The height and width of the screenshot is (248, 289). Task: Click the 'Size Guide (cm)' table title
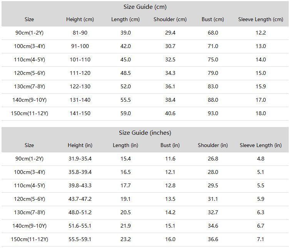click(145, 7)
